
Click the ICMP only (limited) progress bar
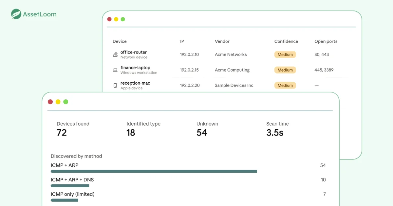(x=65, y=200)
